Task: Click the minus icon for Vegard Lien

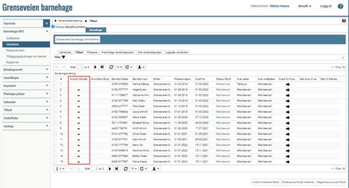Action: point(79,90)
